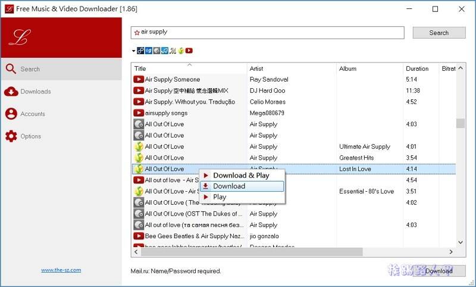Click the horizontal scrollbar thumb of results list
This screenshot has height=287, width=476.
click(x=252, y=252)
